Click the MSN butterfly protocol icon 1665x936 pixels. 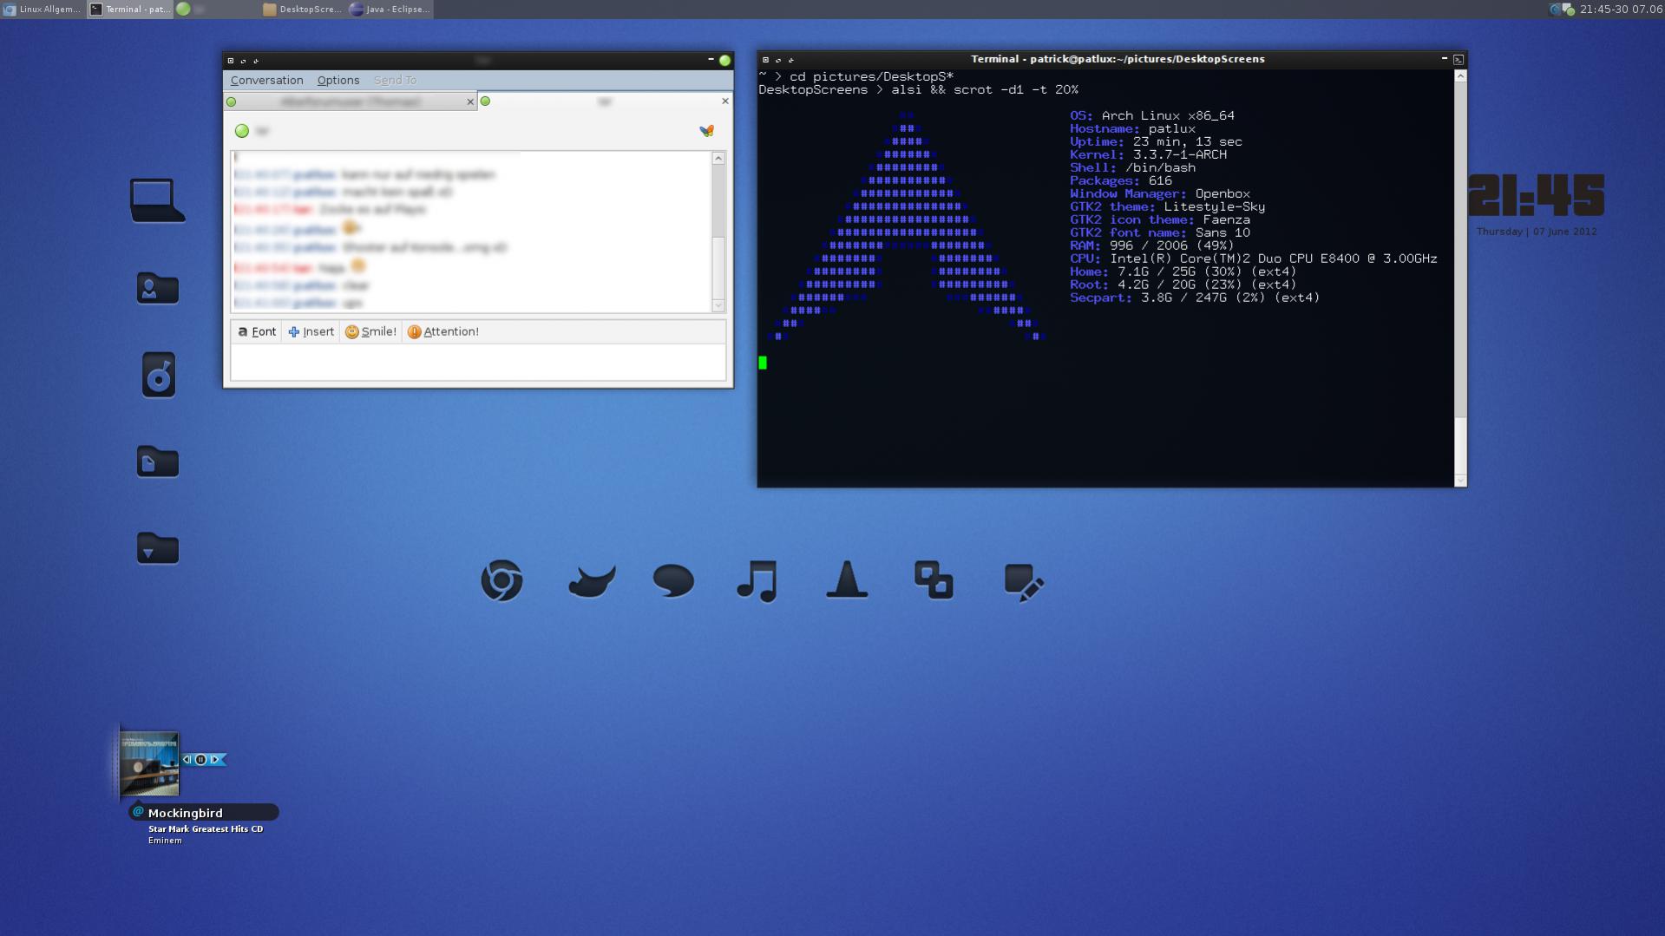[x=707, y=131]
